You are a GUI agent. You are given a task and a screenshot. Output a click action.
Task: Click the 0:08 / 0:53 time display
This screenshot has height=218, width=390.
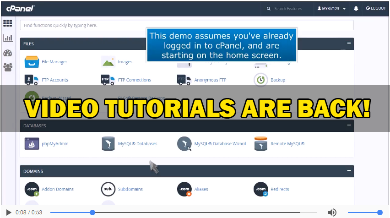[29, 213]
